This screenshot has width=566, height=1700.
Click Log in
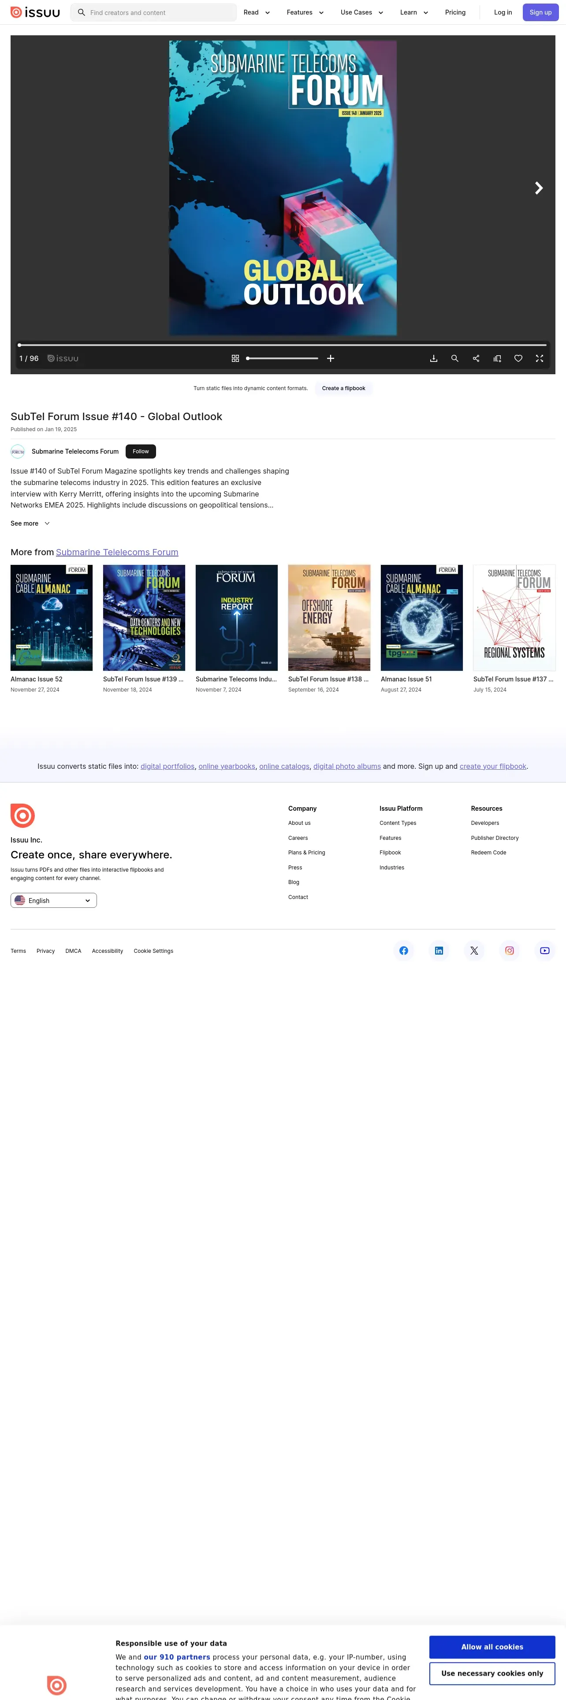(503, 12)
